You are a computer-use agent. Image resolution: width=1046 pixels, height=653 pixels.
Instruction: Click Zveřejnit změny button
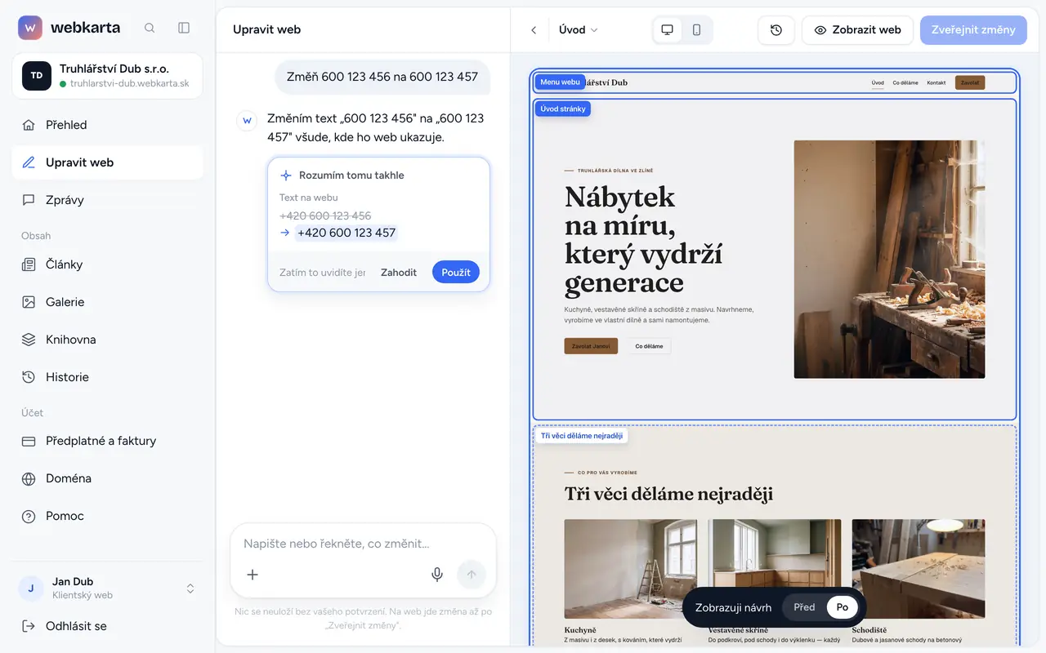click(973, 29)
